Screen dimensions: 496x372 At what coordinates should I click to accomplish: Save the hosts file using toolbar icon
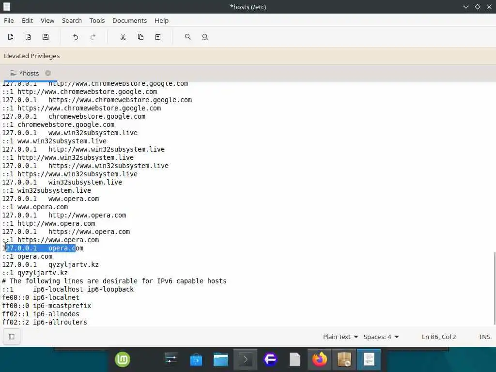click(x=46, y=37)
